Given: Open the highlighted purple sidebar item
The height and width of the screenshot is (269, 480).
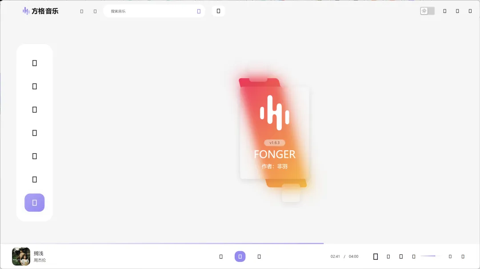Looking at the screenshot, I should [x=35, y=203].
